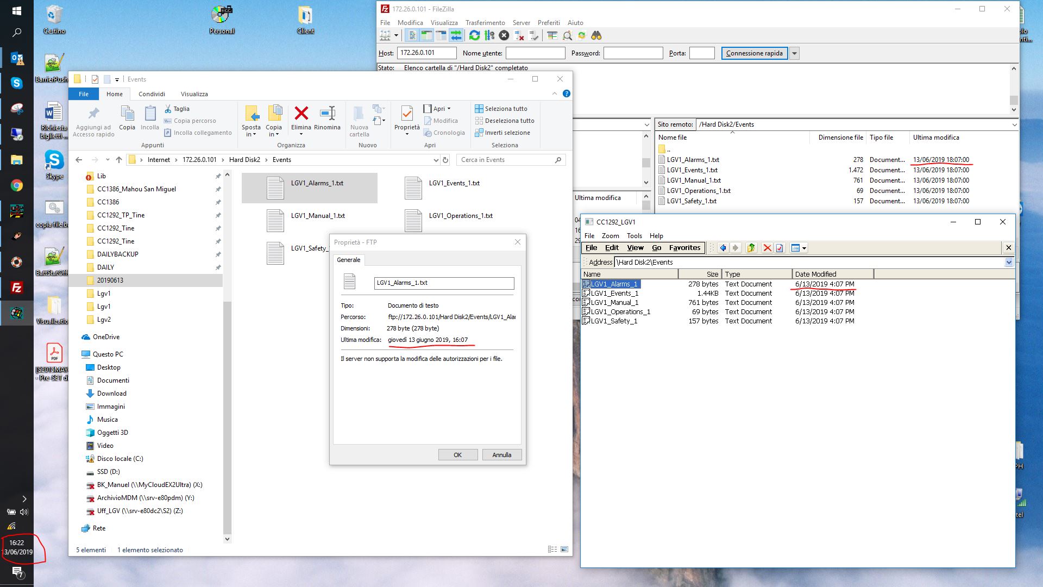This screenshot has height=587, width=1043.
Task: Go up one folder in Explorer
Action: (119, 160)
